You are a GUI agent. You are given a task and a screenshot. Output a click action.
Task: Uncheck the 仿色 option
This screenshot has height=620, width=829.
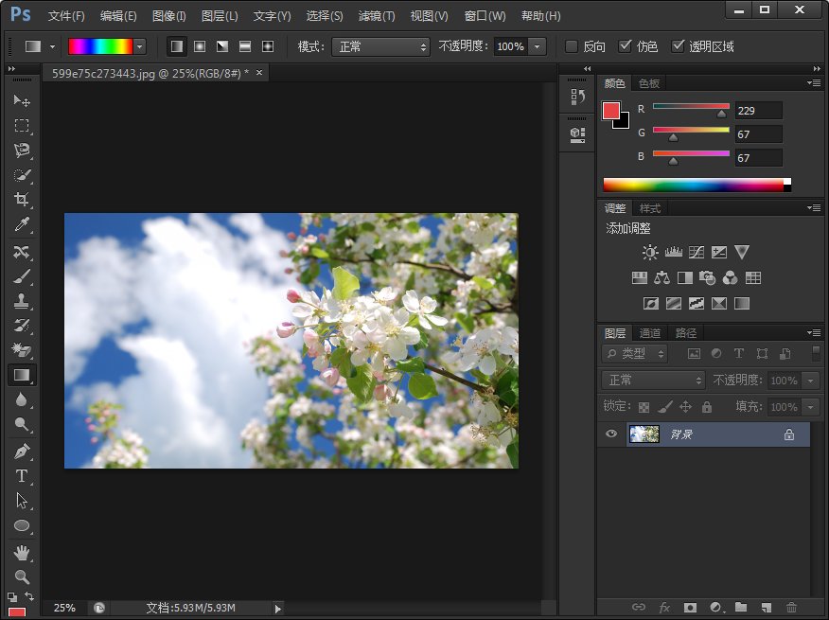coord(626,45)
